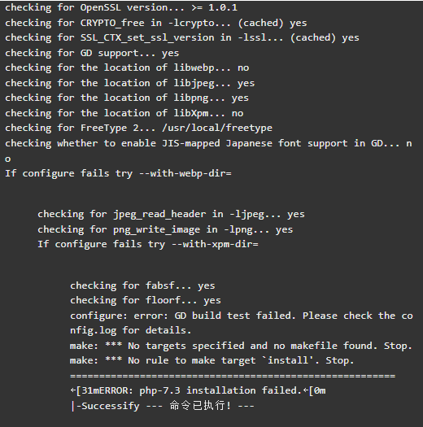Click the GD support yes line
The width and height of the screenshot is (423, 427).
92,53
